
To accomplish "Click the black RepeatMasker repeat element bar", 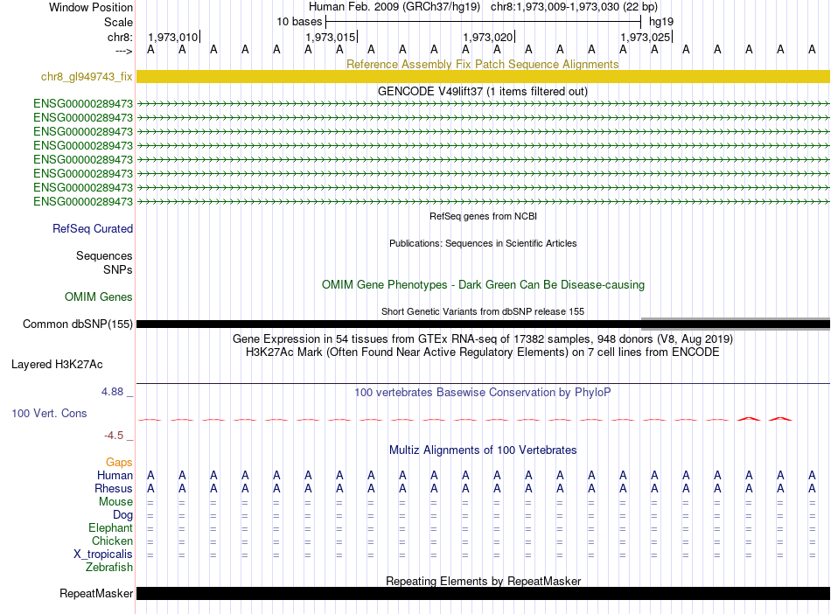I will coord(483,593).
